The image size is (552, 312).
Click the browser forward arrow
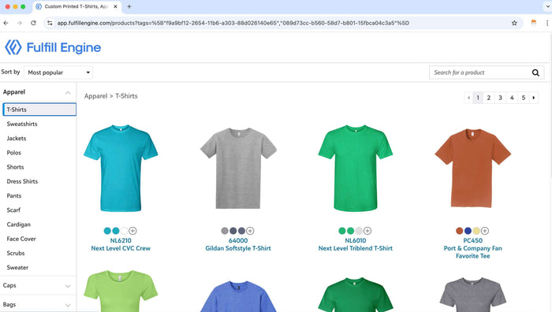tap(20, 23)
